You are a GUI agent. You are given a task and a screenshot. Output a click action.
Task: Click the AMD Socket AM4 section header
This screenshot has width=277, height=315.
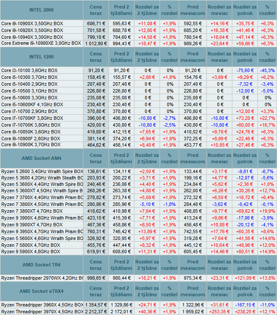[x=42, y=158]
